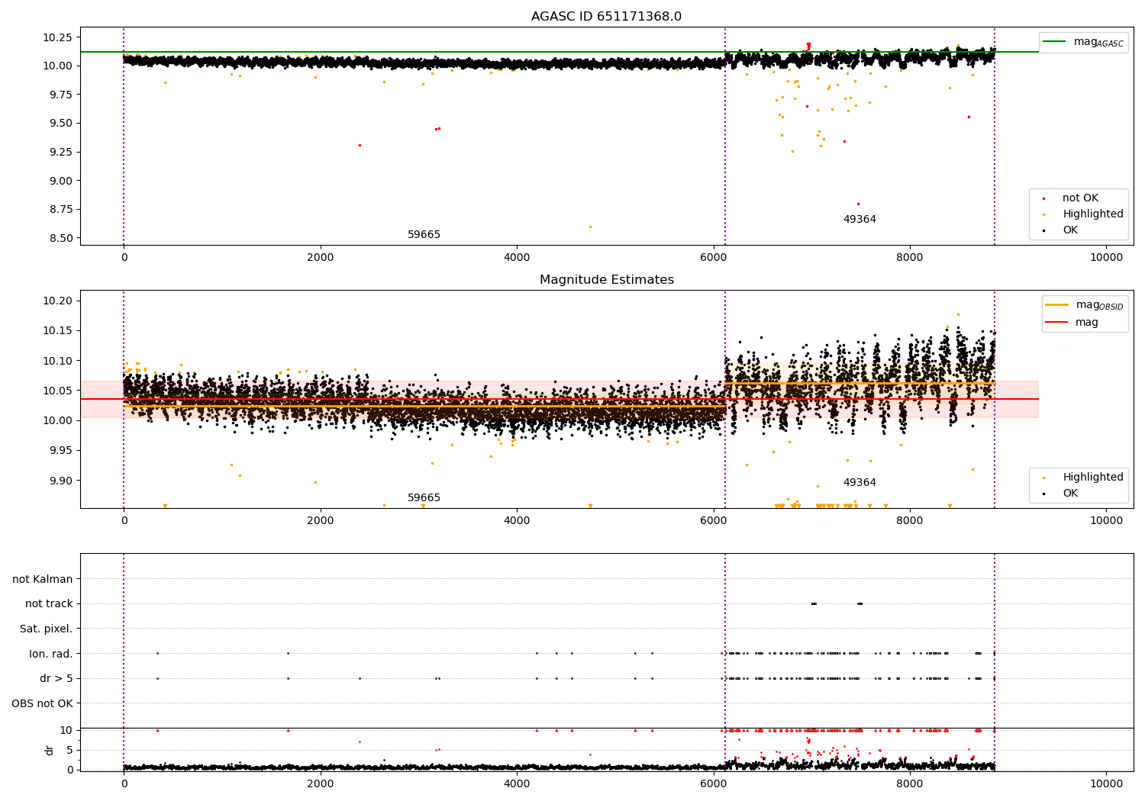The height and width of the screenshot is (801, 1145).
Task: Click '49364' annotation in Magnitude Estimates plot
Action: tap(860, 483)
